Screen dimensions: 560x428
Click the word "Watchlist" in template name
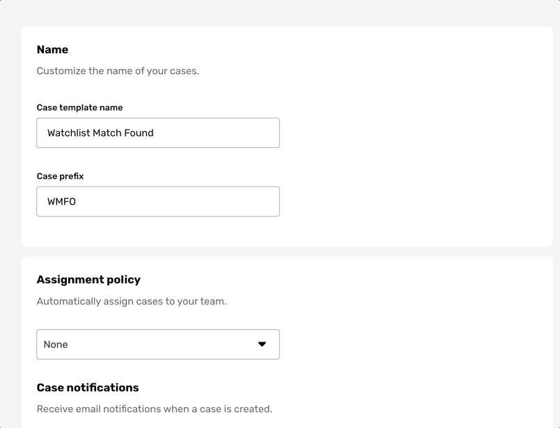coord(68,133)
